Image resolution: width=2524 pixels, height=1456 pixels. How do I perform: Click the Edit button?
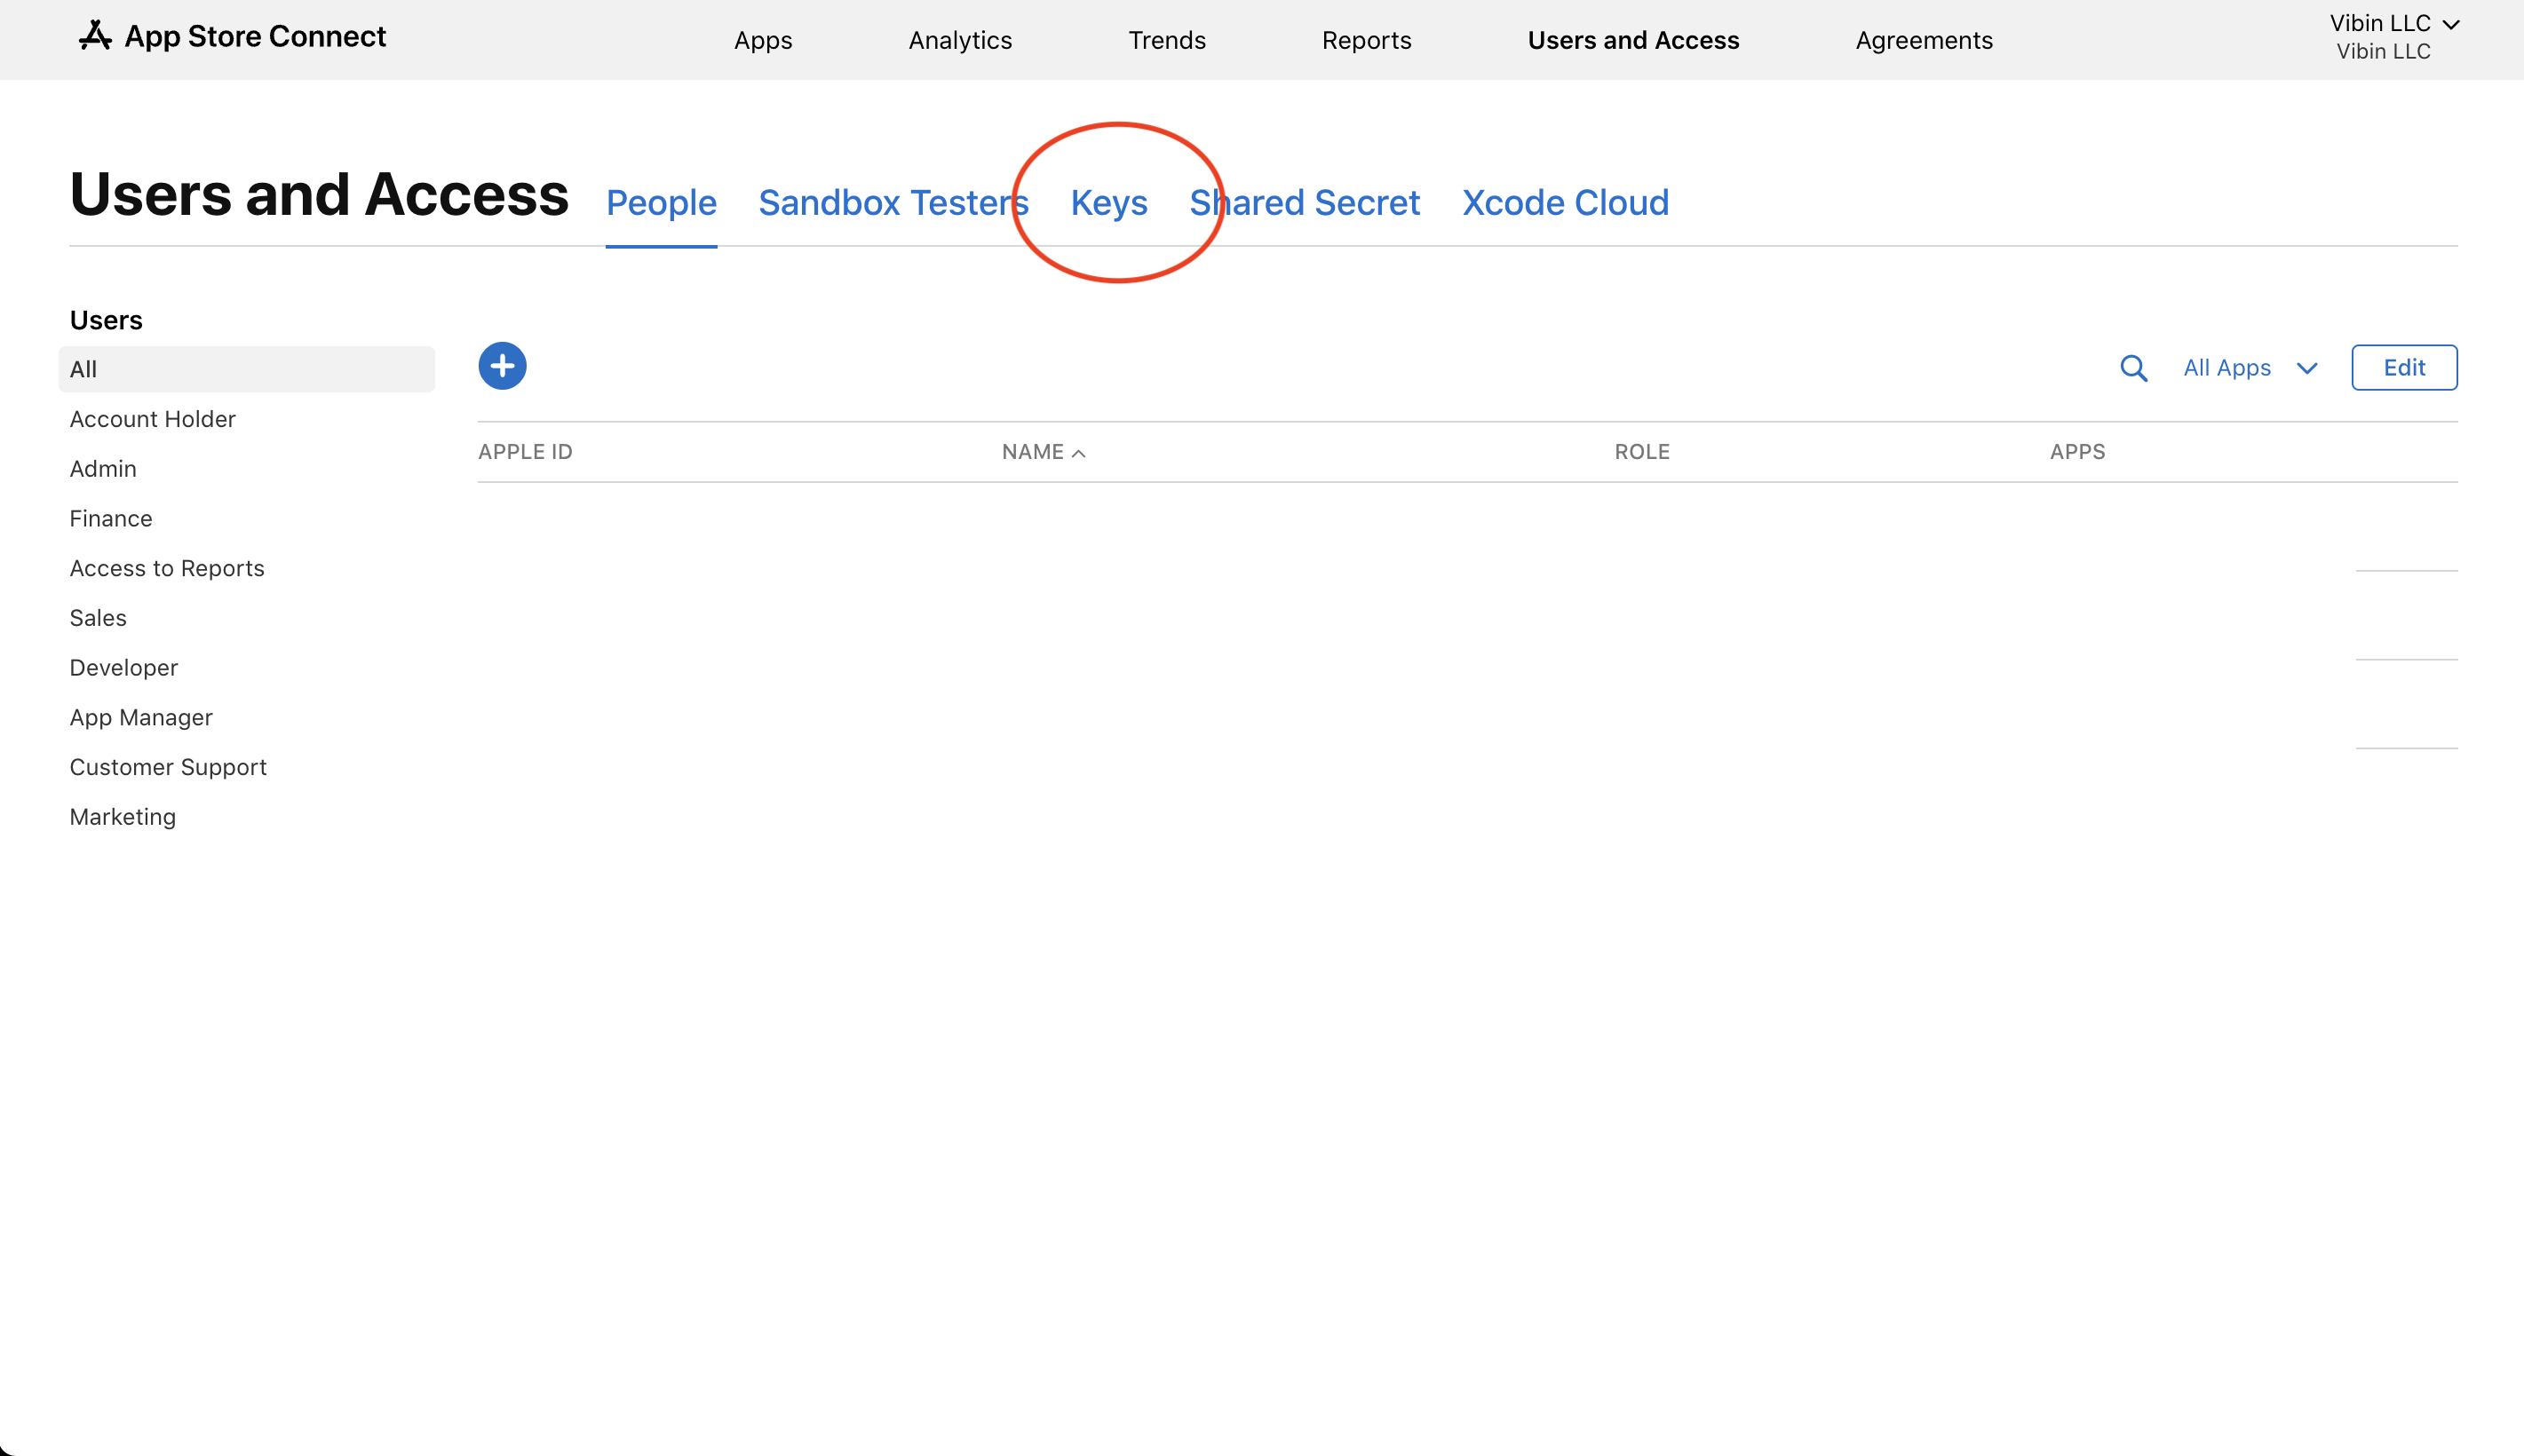(x=2403, y=368)
